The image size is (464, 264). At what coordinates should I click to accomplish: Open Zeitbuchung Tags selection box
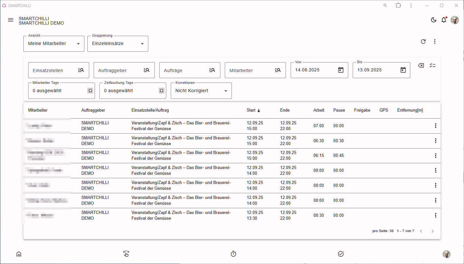[x=133, y=91]
